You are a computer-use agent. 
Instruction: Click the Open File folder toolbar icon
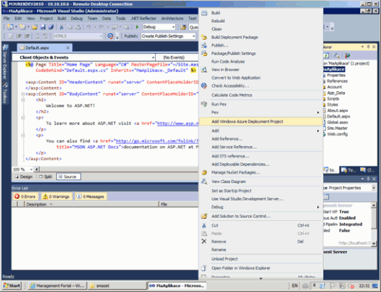coord(35,27)
